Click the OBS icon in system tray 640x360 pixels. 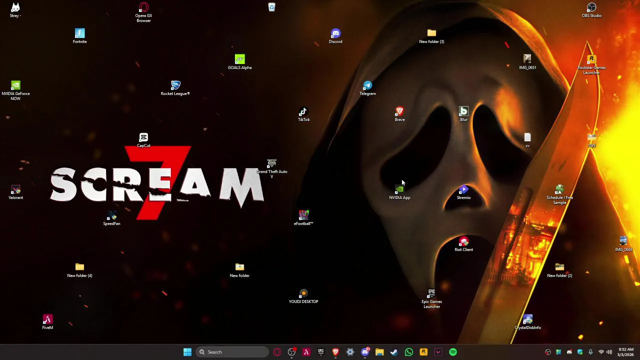pos(548,352)
